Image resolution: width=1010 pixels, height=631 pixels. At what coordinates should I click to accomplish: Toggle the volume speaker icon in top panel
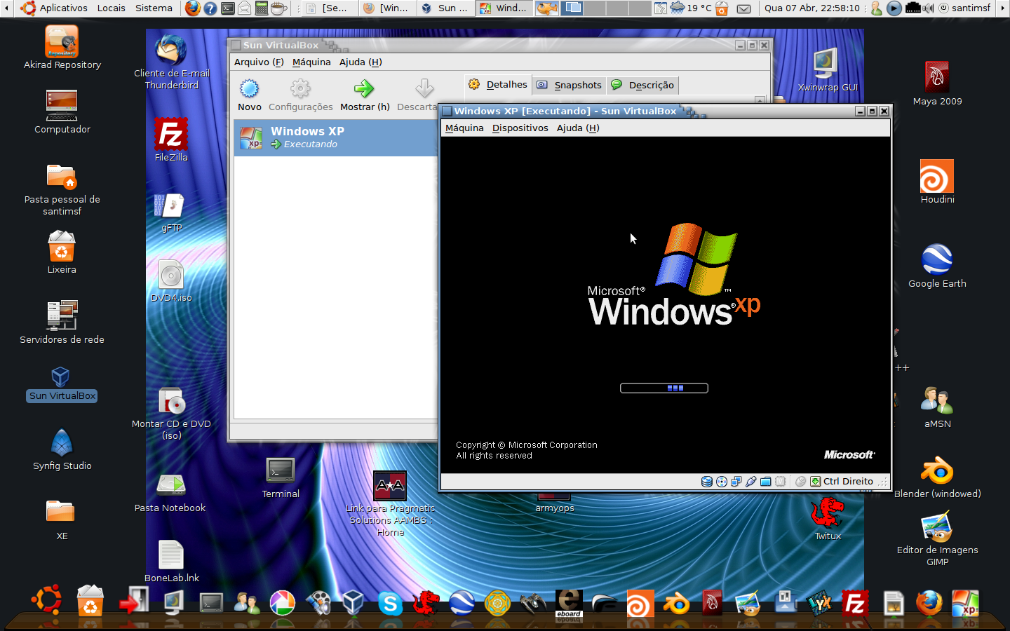tap(929, 8)
